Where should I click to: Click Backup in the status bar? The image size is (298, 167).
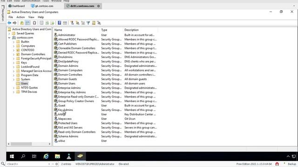coord(292,164)
